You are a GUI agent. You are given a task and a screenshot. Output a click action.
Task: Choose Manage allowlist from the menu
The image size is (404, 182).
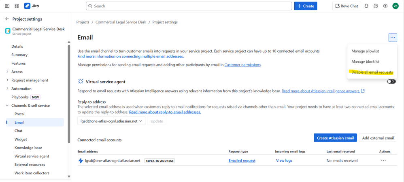[x=365, y=51]
